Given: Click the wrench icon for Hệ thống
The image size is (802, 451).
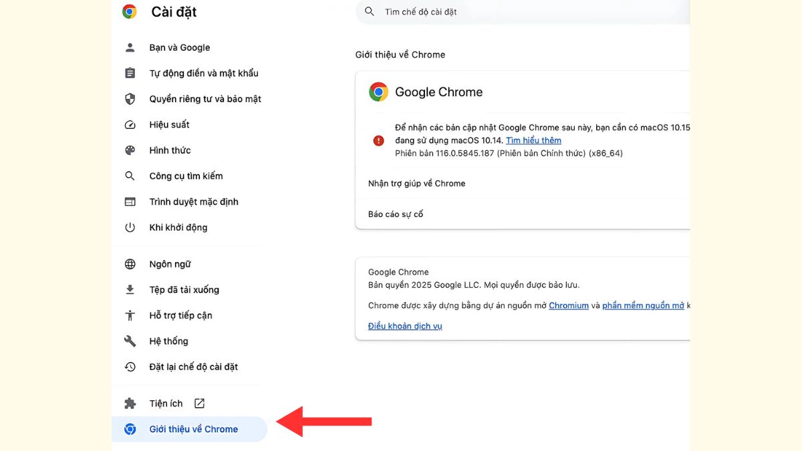Looking at the screenshot, I should point(130,341).
